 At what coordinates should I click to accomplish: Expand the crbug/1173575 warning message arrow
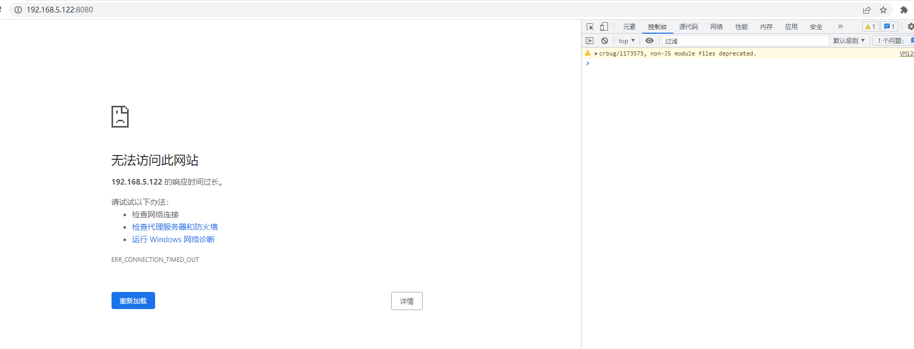[596, 53]
